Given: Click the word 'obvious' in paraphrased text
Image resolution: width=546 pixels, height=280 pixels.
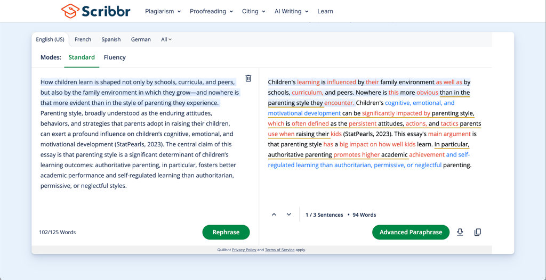Looking at the screenshot, I should (427, 93).
